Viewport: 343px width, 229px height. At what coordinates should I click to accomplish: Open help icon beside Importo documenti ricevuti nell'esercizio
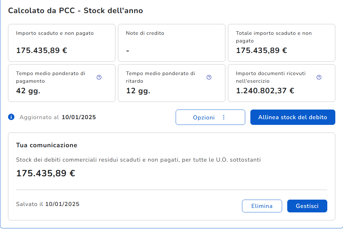point(319,77)
